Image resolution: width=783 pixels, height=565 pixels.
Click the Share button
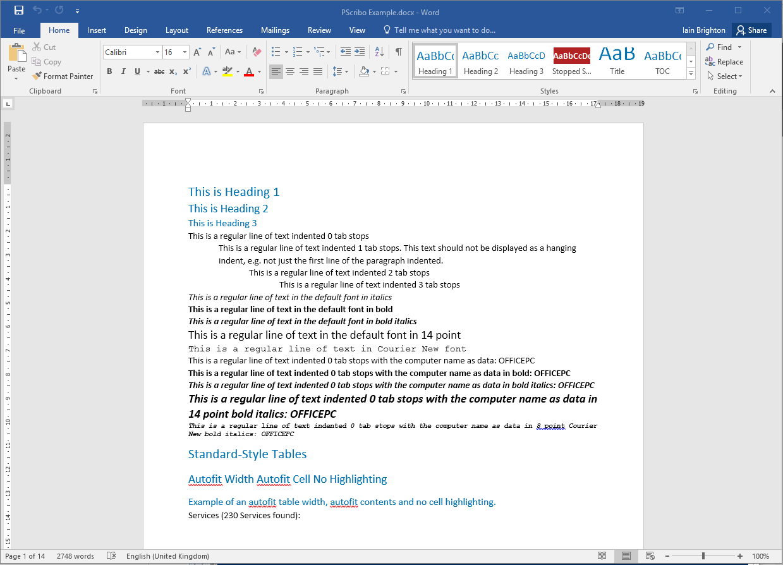(x=751, y=30)
